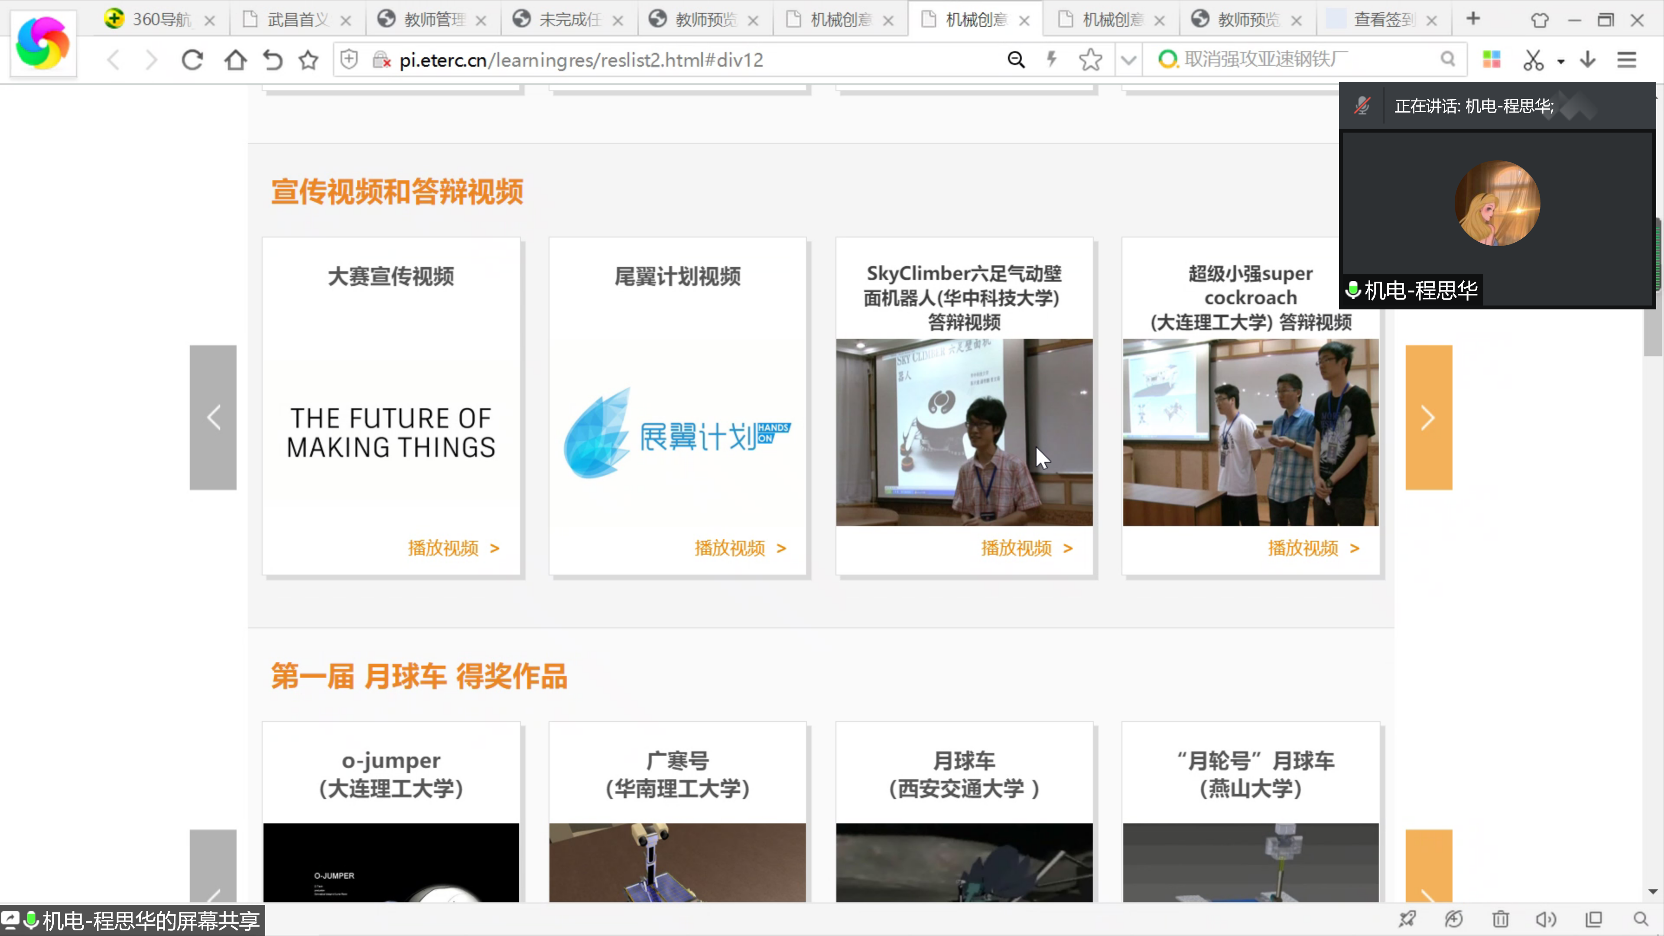Click the undo/restore closed tab icon
The height and width of the screenshot is (936, 1664).
273,60
